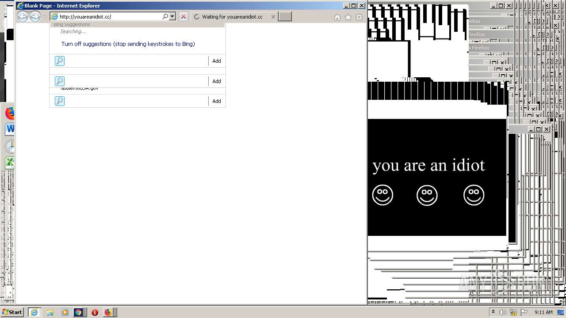Open the Excel desktop shortcut icon
This screenshot has height=318, width=566.
[10, 162]
